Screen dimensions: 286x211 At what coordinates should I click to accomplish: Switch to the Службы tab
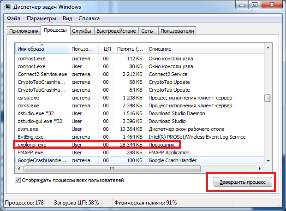[82, 31]
